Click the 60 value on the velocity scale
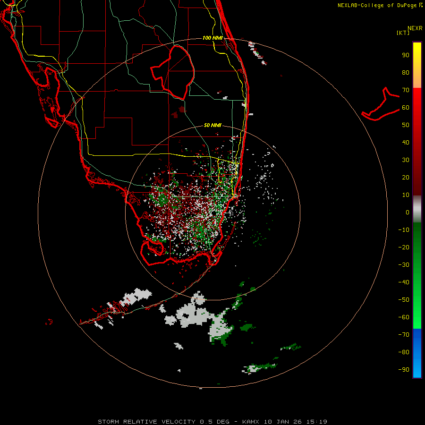This screenshot has width=425, height=425. coord(406,108)
